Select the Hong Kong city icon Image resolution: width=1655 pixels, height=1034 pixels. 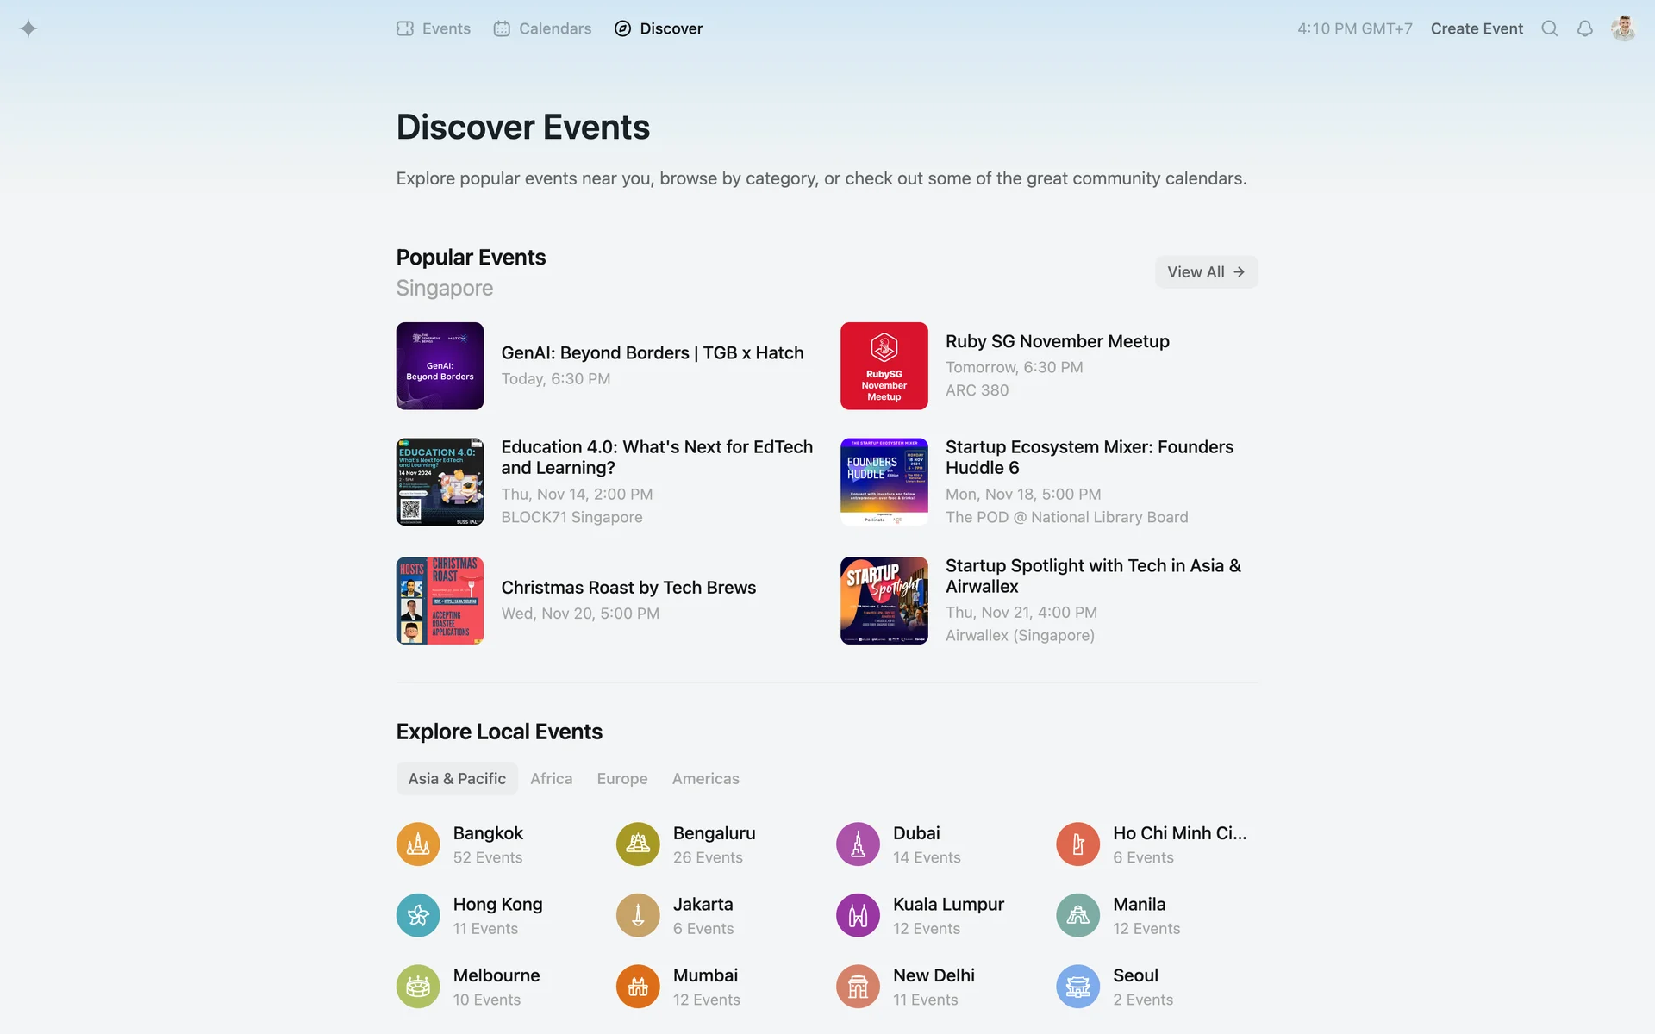[x=418, y=915]
